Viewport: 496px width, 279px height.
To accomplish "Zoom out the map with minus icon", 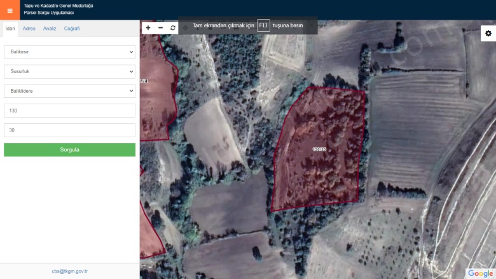I will (160, 28).
